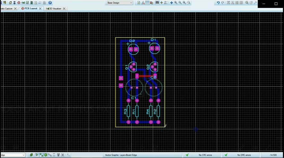Click the Home page icon in the toolbar
Screen dimensions: 284x158
10,3
